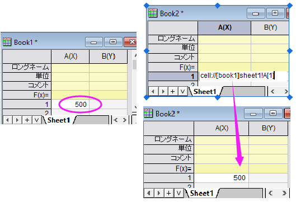Select column B(Y) header in Book1
This screenshot has width=296, height=202.
point(109,57)
